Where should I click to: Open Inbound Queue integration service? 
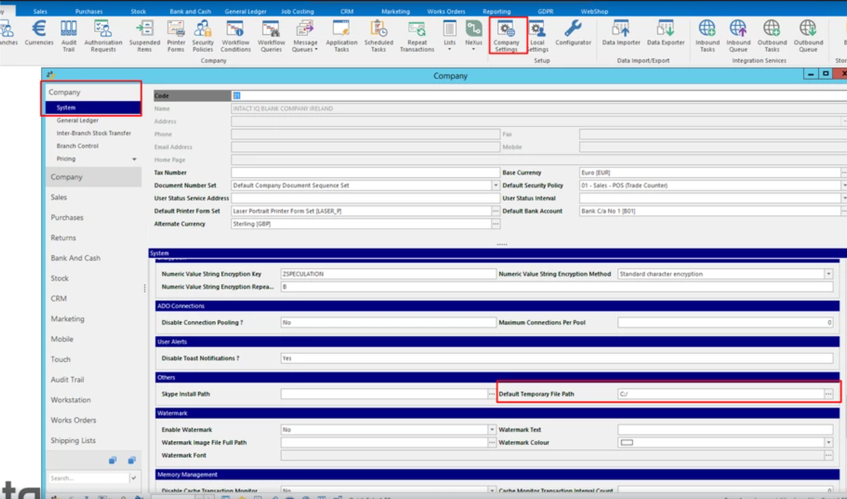(x=738, y=34)
